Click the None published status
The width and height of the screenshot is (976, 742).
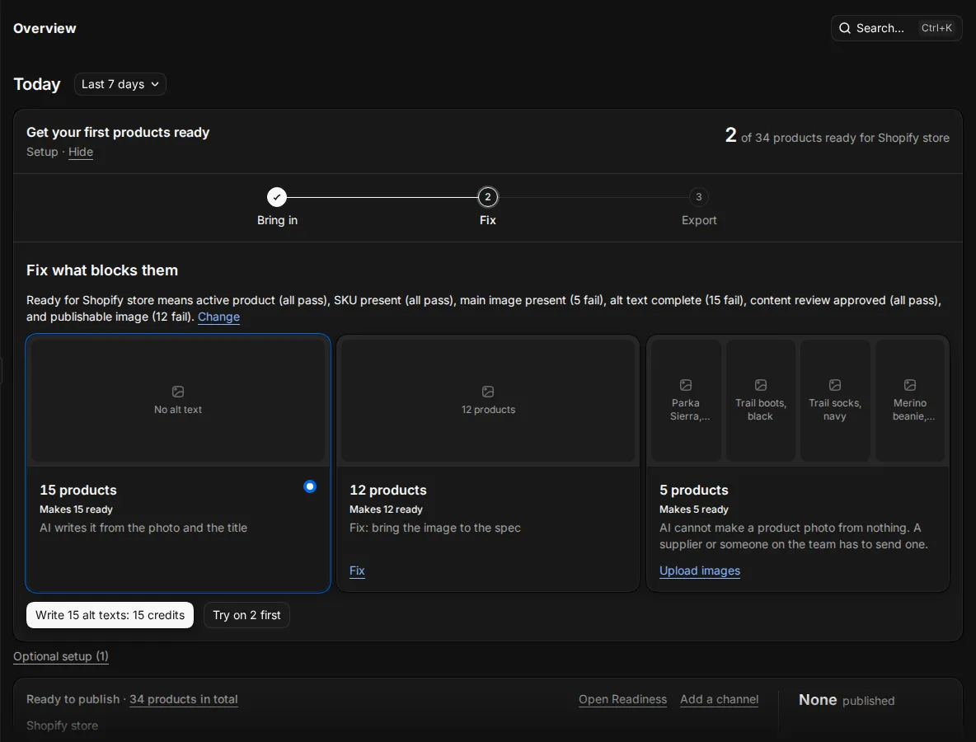(847, 700)
